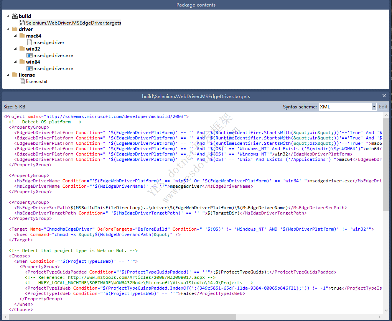
Task: Collapse the build tree node
Action: [x=8, y=16]
